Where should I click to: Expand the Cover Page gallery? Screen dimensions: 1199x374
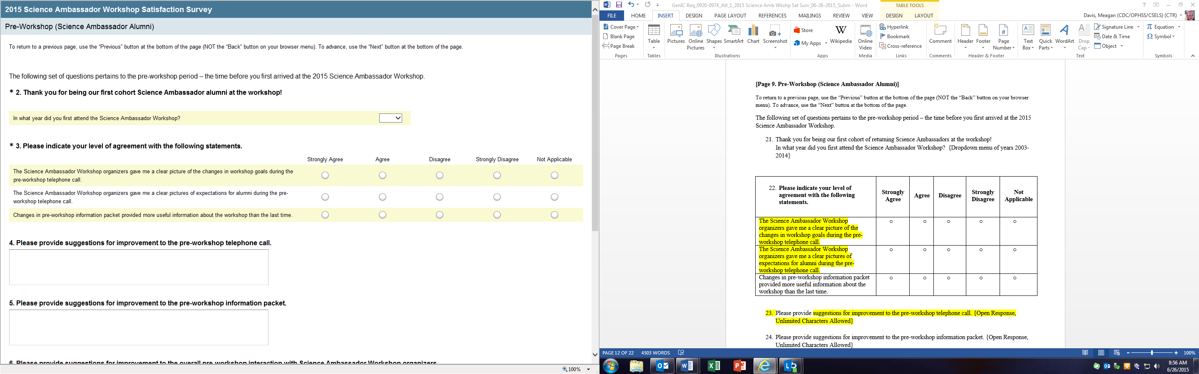click(621, 27)
